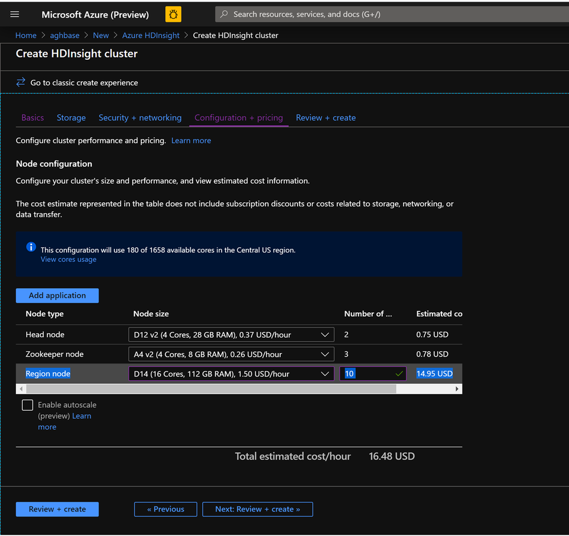Screen dimensions: 569x536
Task: Click the right arrow of the horizontal scrollbar
Action: (456, 388)
